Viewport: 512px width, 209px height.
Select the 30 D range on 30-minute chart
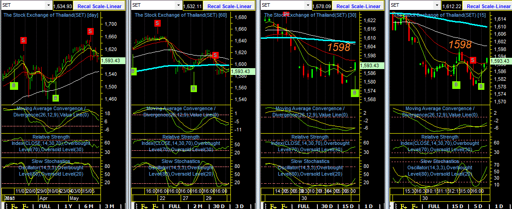pos(327,206)
